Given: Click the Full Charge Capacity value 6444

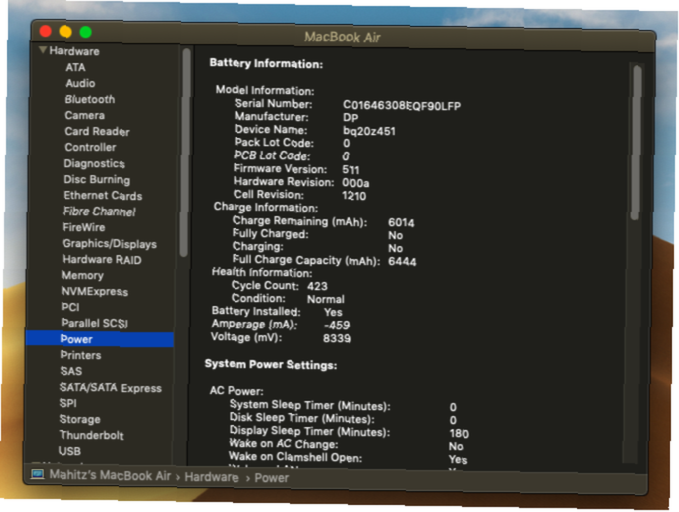Looking at the screenshot, I should 402,261.
